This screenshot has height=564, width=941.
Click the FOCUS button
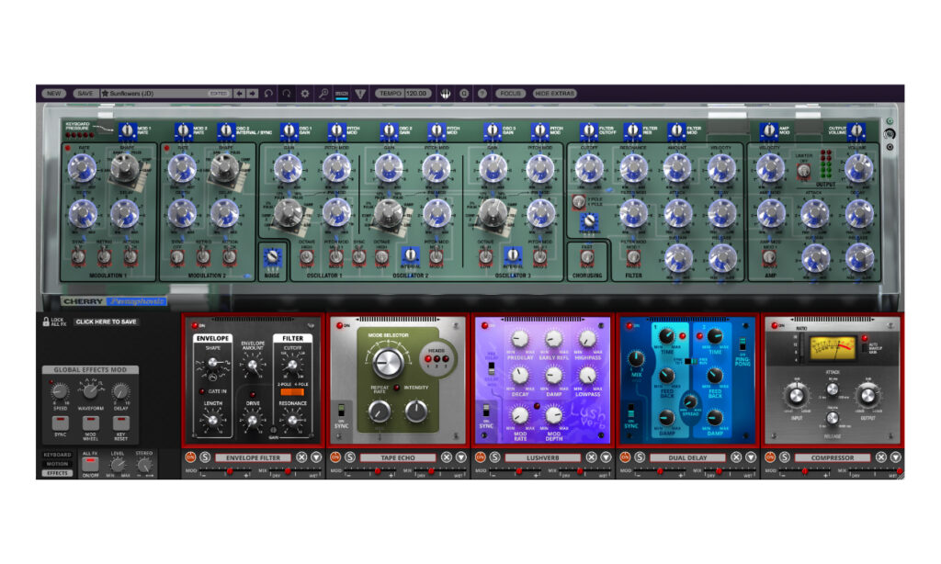(x=511, y=94)
